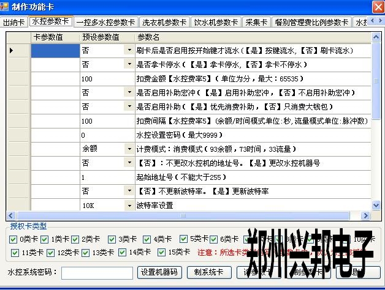This screenshot has height=290, width=385.
Task: Toggle the 15类卡 checkbox
Action: [162, 252]
